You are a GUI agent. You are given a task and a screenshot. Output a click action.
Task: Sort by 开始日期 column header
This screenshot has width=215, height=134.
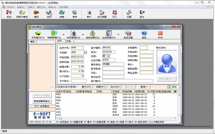point(128,91)
